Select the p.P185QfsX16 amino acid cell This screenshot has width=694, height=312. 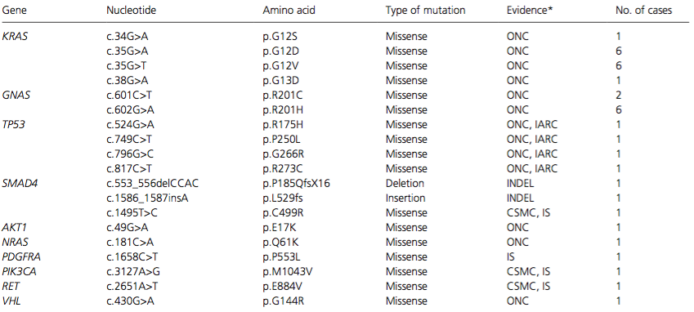click(296, 184)
